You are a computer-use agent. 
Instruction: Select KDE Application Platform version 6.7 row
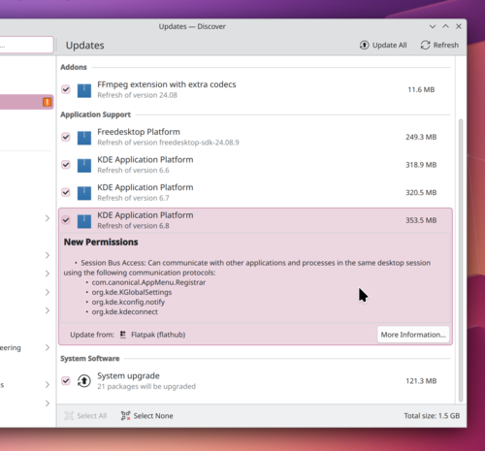click(255, 192)
